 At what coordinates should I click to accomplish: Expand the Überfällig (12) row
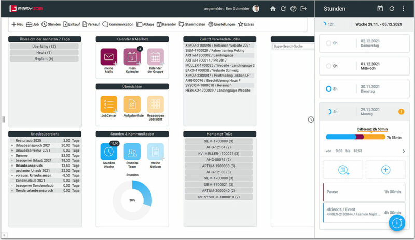(x=44, y=46)
